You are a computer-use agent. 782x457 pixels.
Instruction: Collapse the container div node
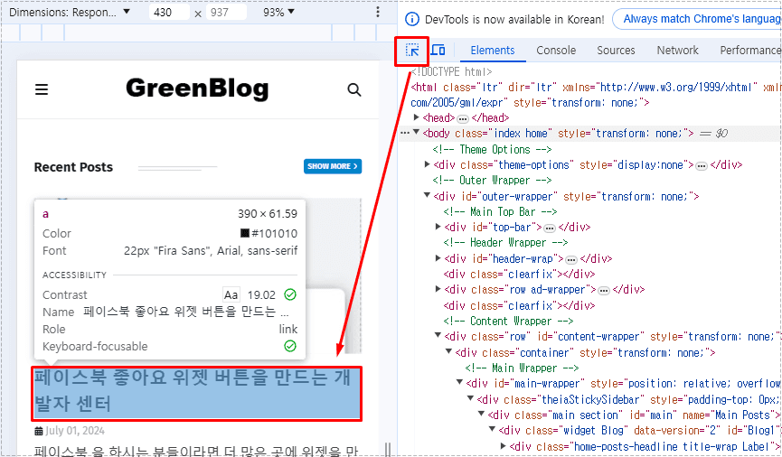[448, 351]
